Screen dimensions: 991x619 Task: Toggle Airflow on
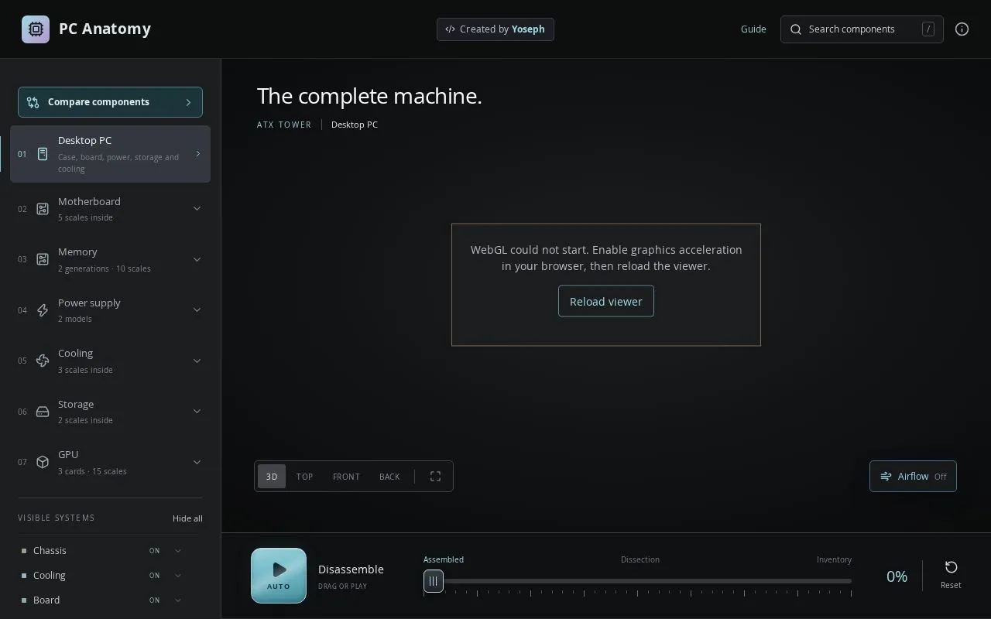coord(913,477)
